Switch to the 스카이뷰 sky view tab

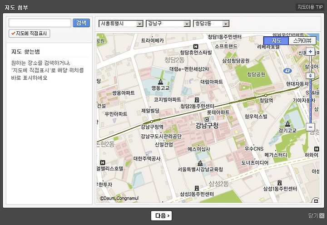coord(302,41)
